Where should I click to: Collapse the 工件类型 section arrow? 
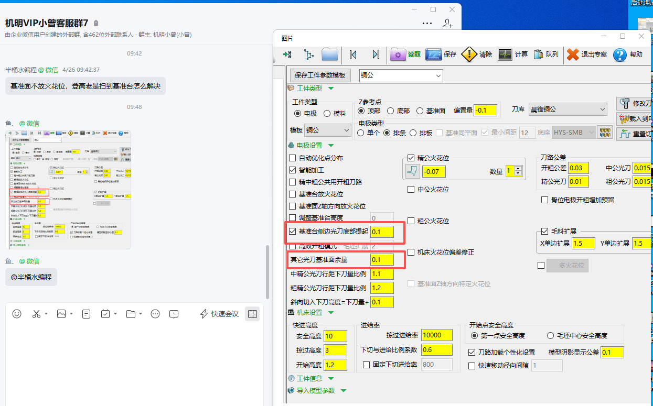coord(331,89)
